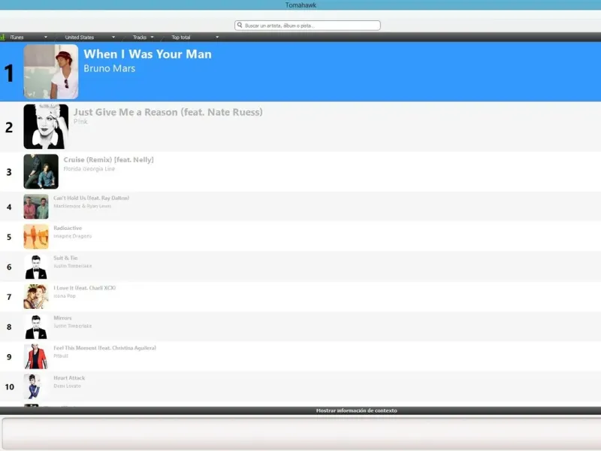Open Justin Timberlake under Mirrors
601x451 pixels.
[72, 325]
